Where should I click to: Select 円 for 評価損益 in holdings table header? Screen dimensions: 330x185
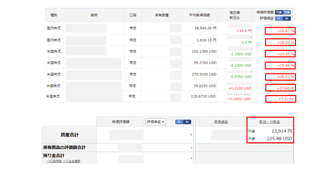coord(279,18)
